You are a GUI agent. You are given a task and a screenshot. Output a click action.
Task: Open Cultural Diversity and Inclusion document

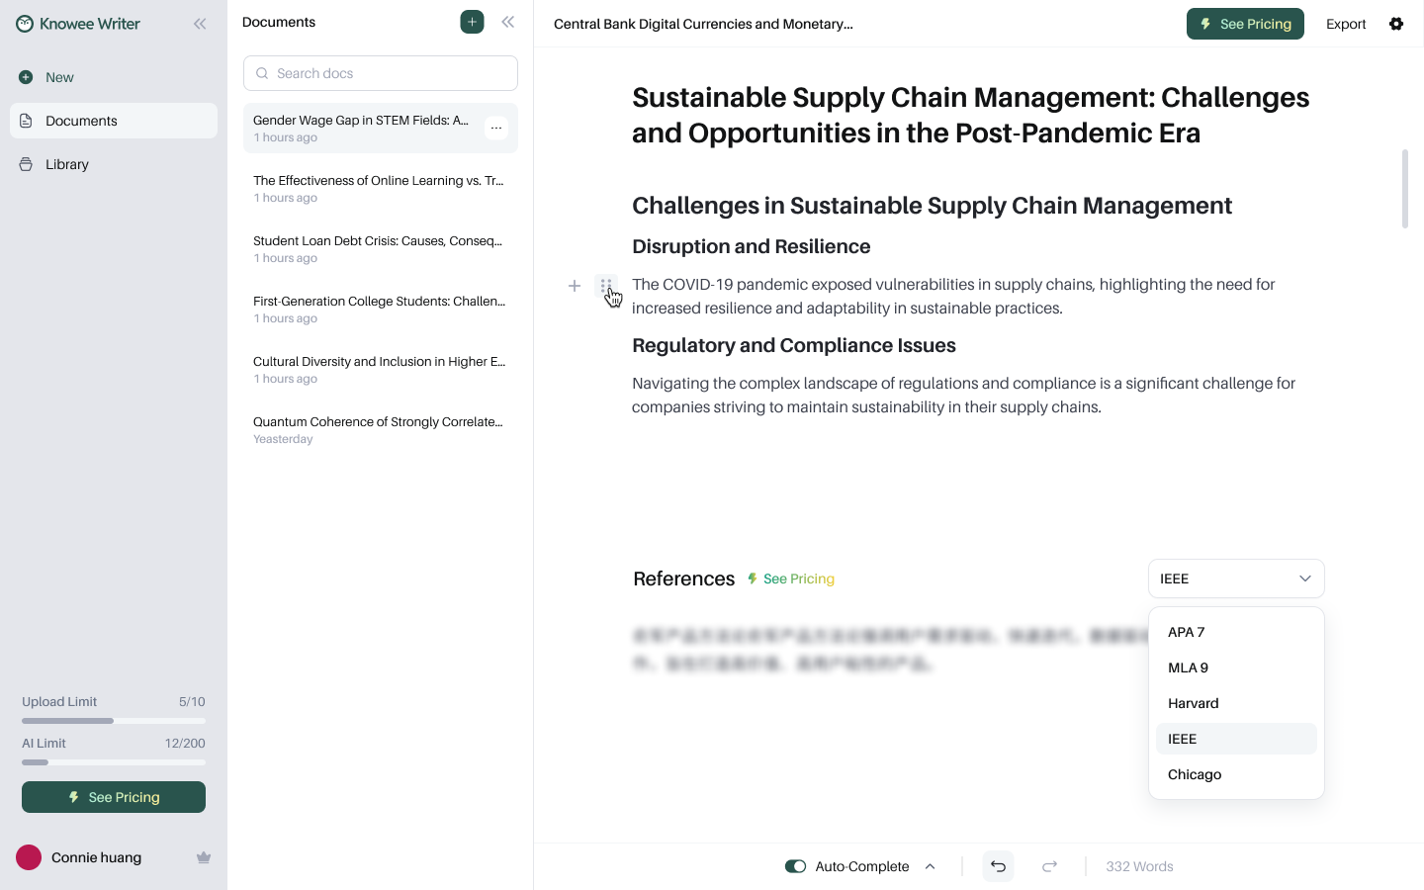tap(381, 370)
